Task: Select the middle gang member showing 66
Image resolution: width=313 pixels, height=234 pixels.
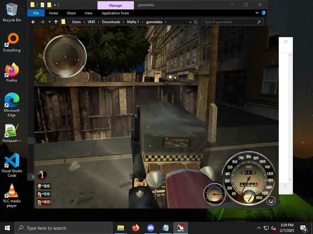Action: tap(44, 194)
